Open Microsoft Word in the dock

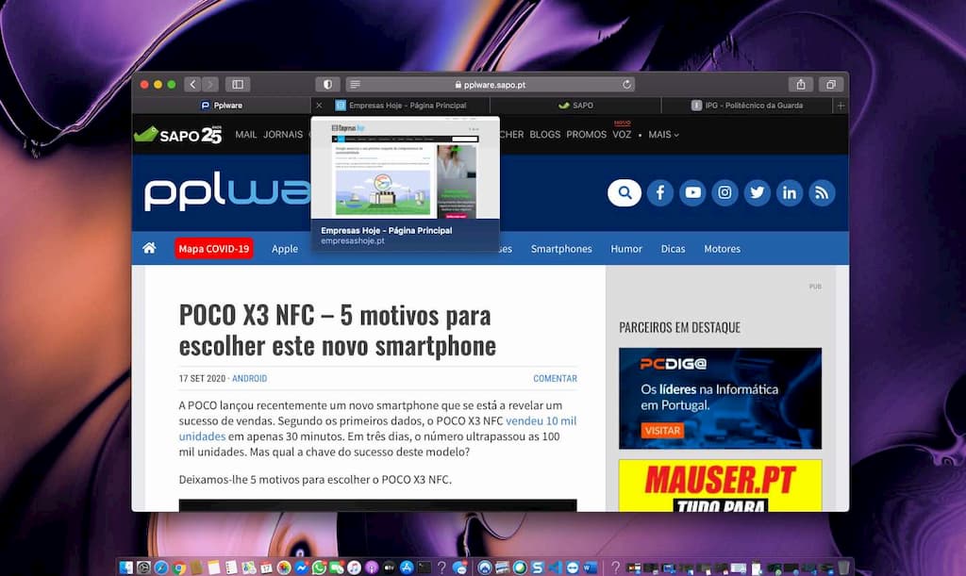tap(590, 568)
